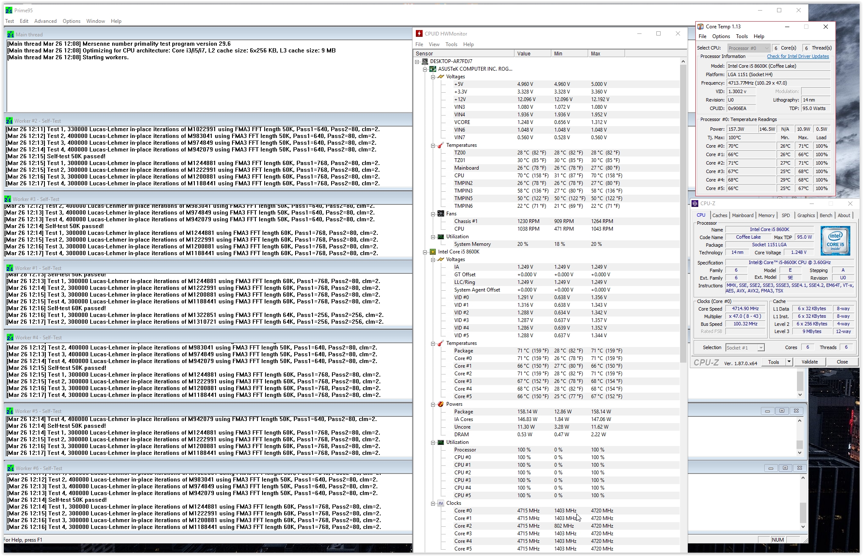The width and height of the screenshot is (863, 556).
Task: Restore the Worker #5 sub-window button
Action: [x=782, y=411]
